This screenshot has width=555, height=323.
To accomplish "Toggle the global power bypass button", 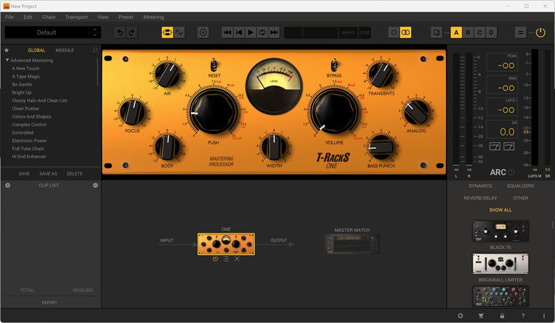I will (541, 32).
